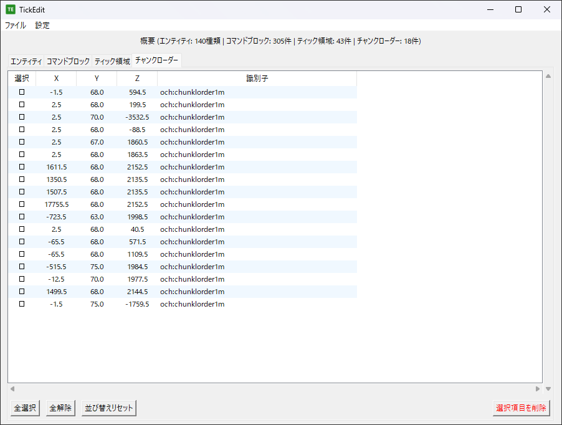Tick the checkbox for Z -3532.5 row
The width and height of the screenshot is (562, 425).
22,117
